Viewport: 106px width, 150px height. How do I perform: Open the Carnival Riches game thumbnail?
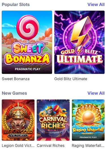coord(53,120)
